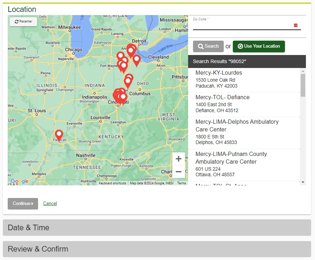Click the Continue button
This screenshot has width=315, height=260.
[23, 204]
